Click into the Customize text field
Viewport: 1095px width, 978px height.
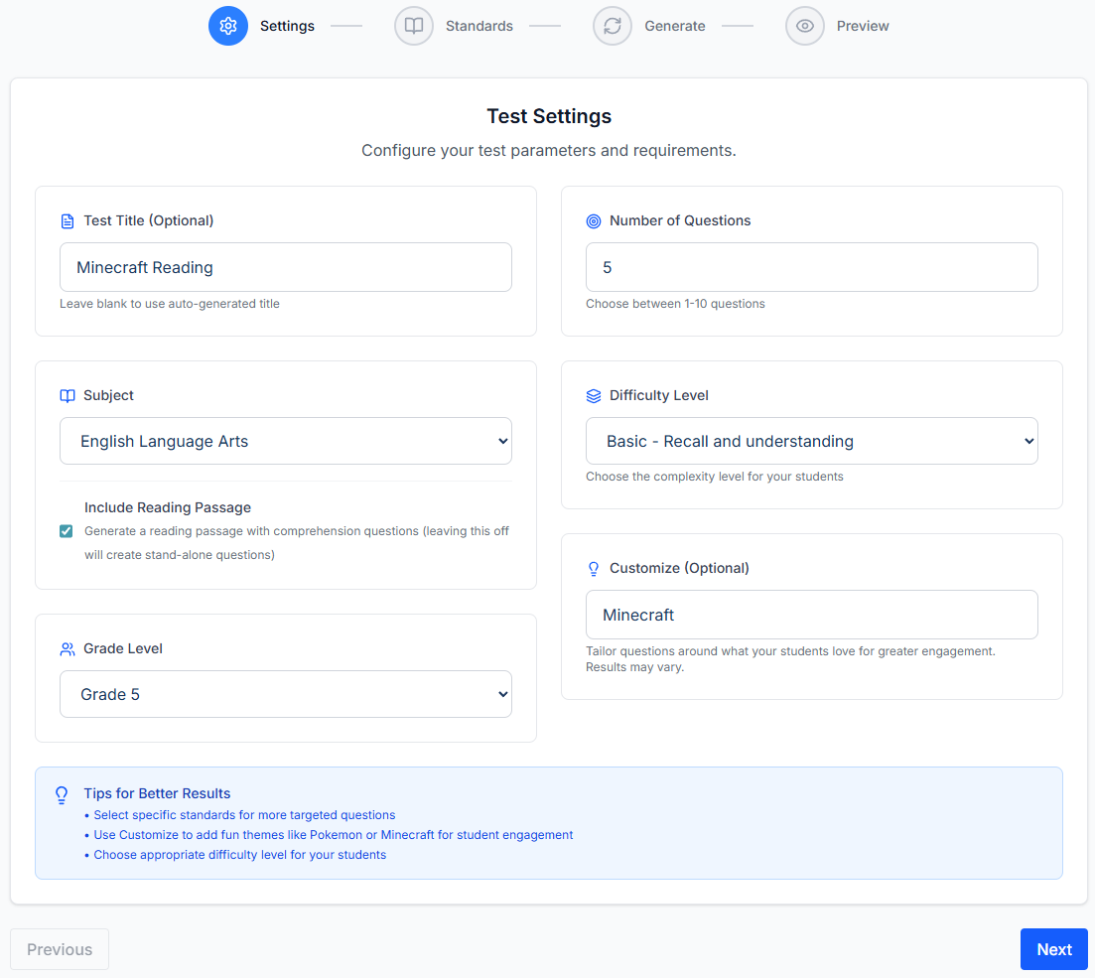[x=811, y=615]
